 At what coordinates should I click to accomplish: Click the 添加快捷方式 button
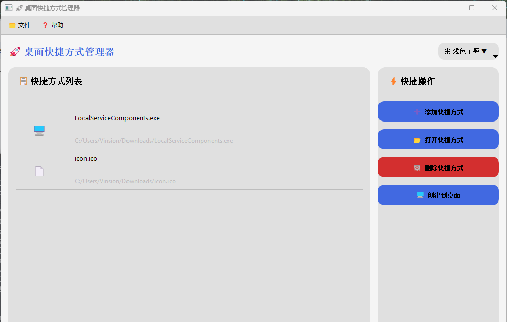(438, 112)
